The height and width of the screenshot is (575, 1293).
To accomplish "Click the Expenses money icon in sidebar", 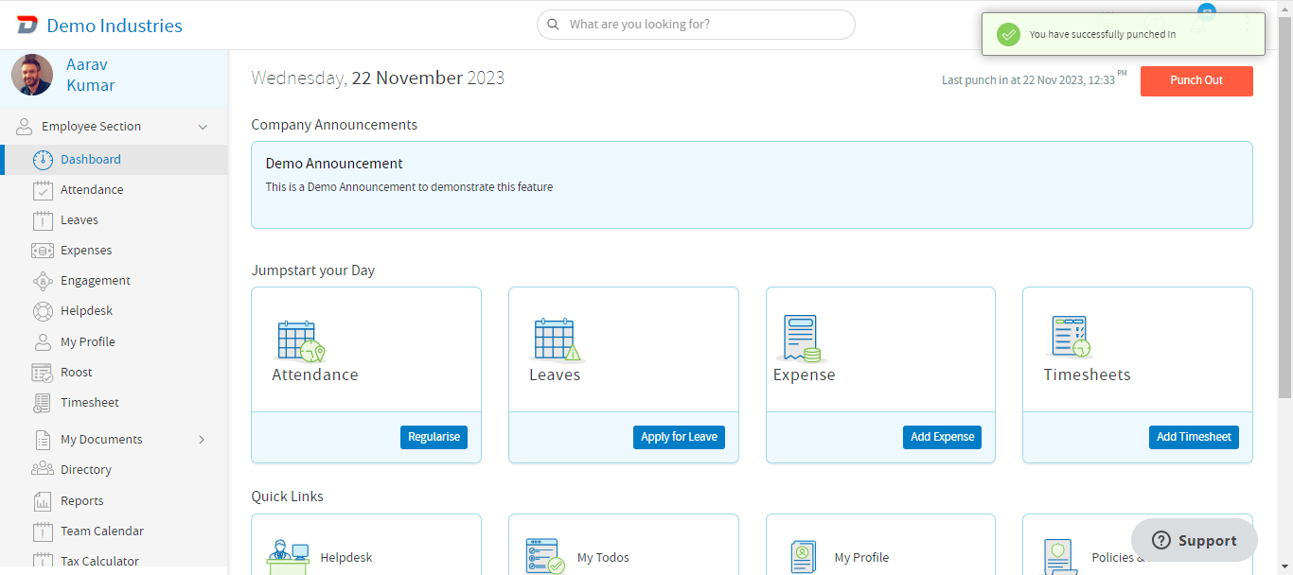I will (43, 251).
